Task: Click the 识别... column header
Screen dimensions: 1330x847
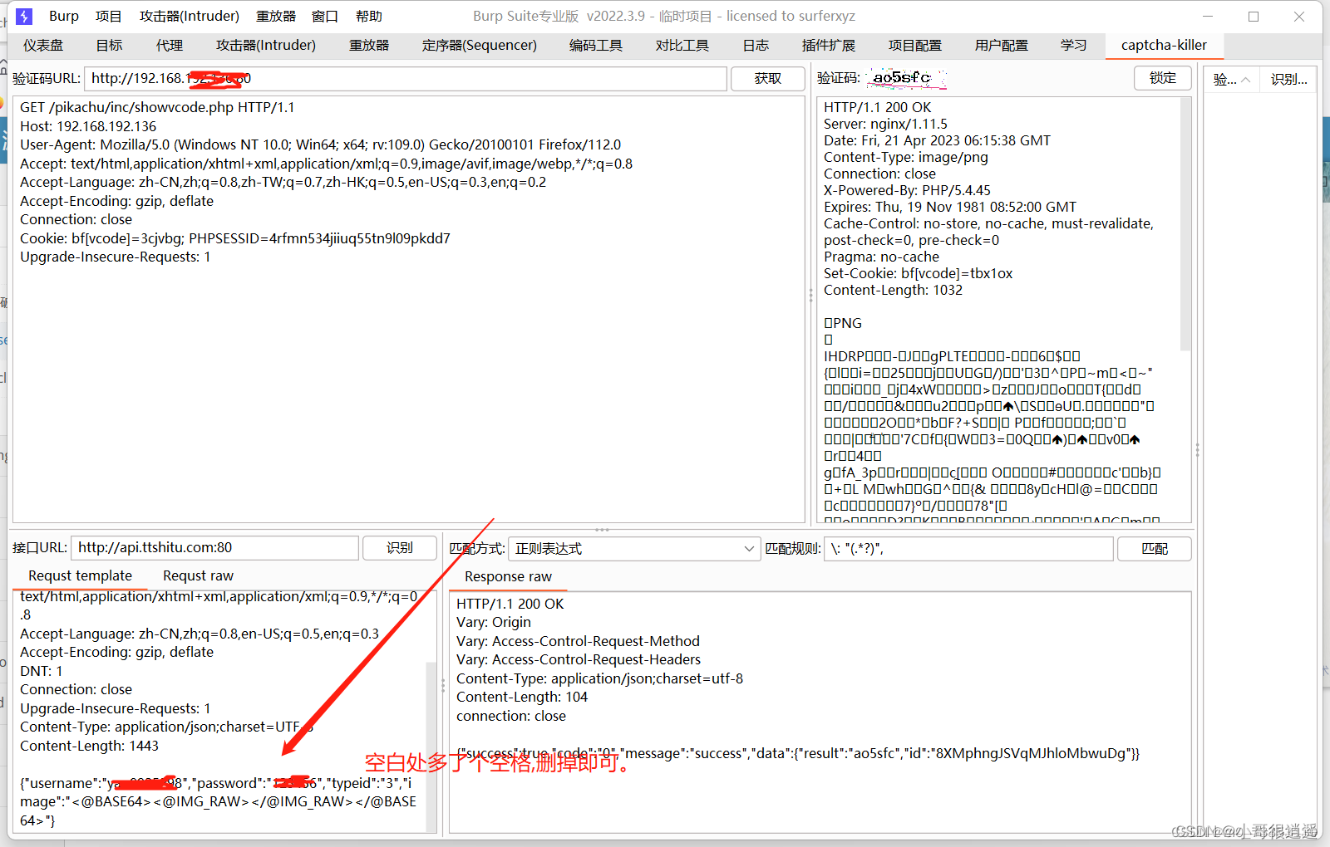Action: [x=1288, y=80]
